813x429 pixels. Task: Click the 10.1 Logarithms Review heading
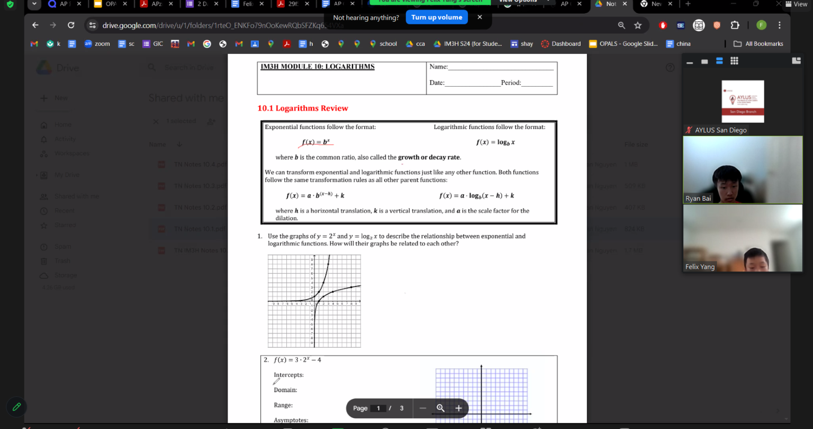pyautogui.click(x=303, y=108)
